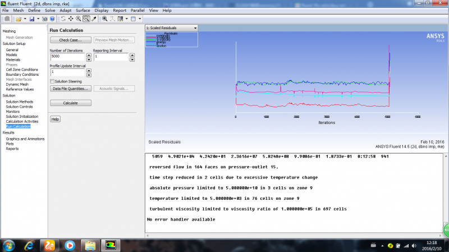Open the Define menu
This screenshot has height=252, width=449.
click(x=34, y=10)
